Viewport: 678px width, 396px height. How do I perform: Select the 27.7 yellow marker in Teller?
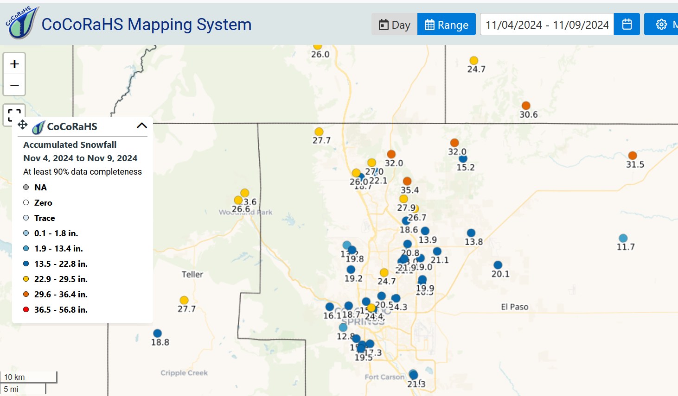click(184, 300)
